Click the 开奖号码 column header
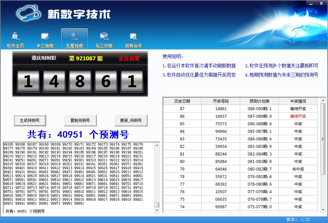 pyautogui.click(x=221, y=101)
